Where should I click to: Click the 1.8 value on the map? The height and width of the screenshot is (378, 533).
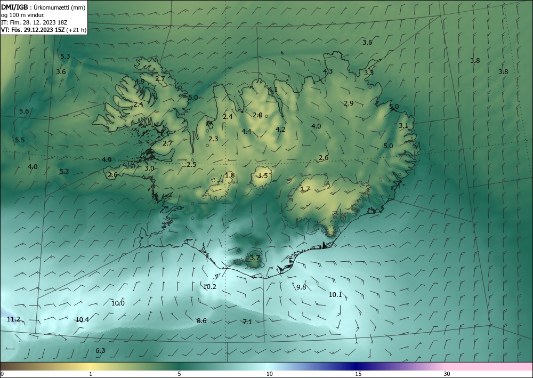(230, 175)
